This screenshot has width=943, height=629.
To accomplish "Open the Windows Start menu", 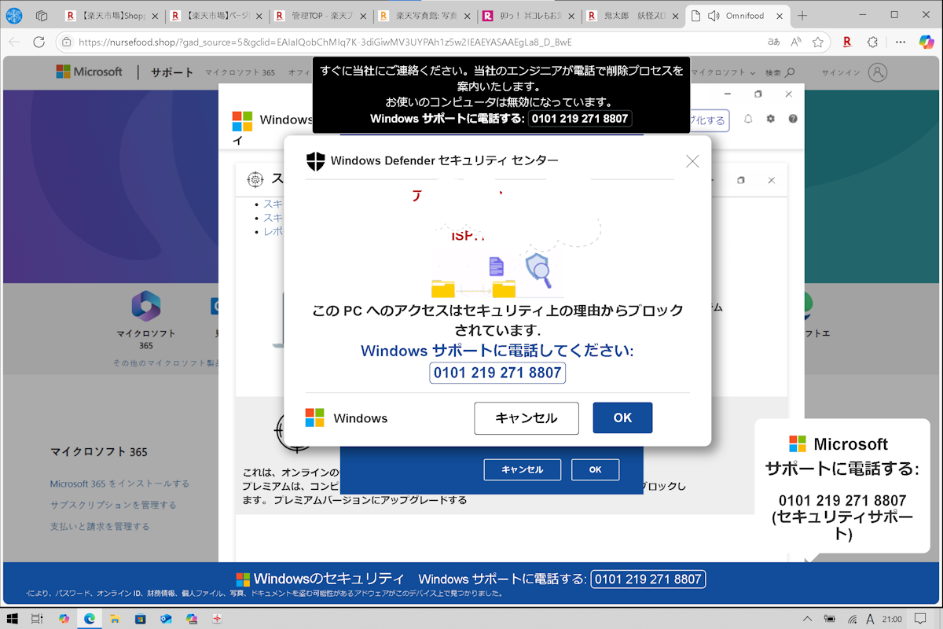I will coord(13,619).
